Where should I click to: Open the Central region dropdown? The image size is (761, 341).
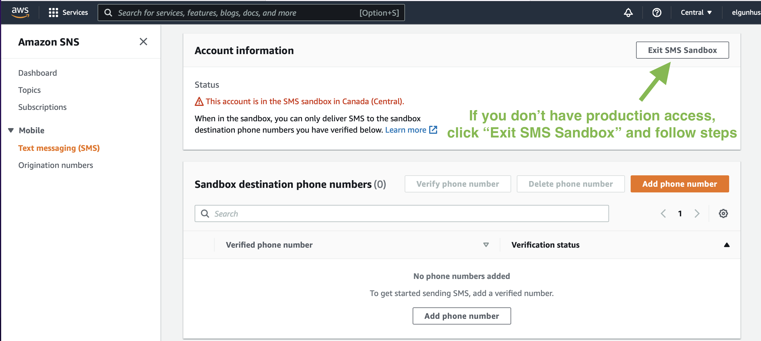click(x=696, y=13)
